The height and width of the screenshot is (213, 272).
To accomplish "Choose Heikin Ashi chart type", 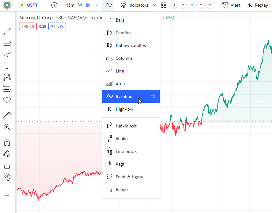I will [131, 126].
